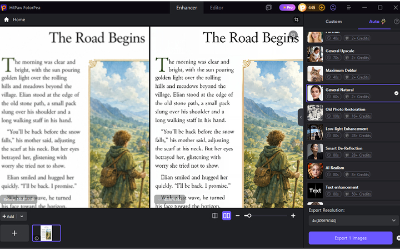Switch to the Custom tab
Viewport: 400px width, 250px height.
(333, 22)
